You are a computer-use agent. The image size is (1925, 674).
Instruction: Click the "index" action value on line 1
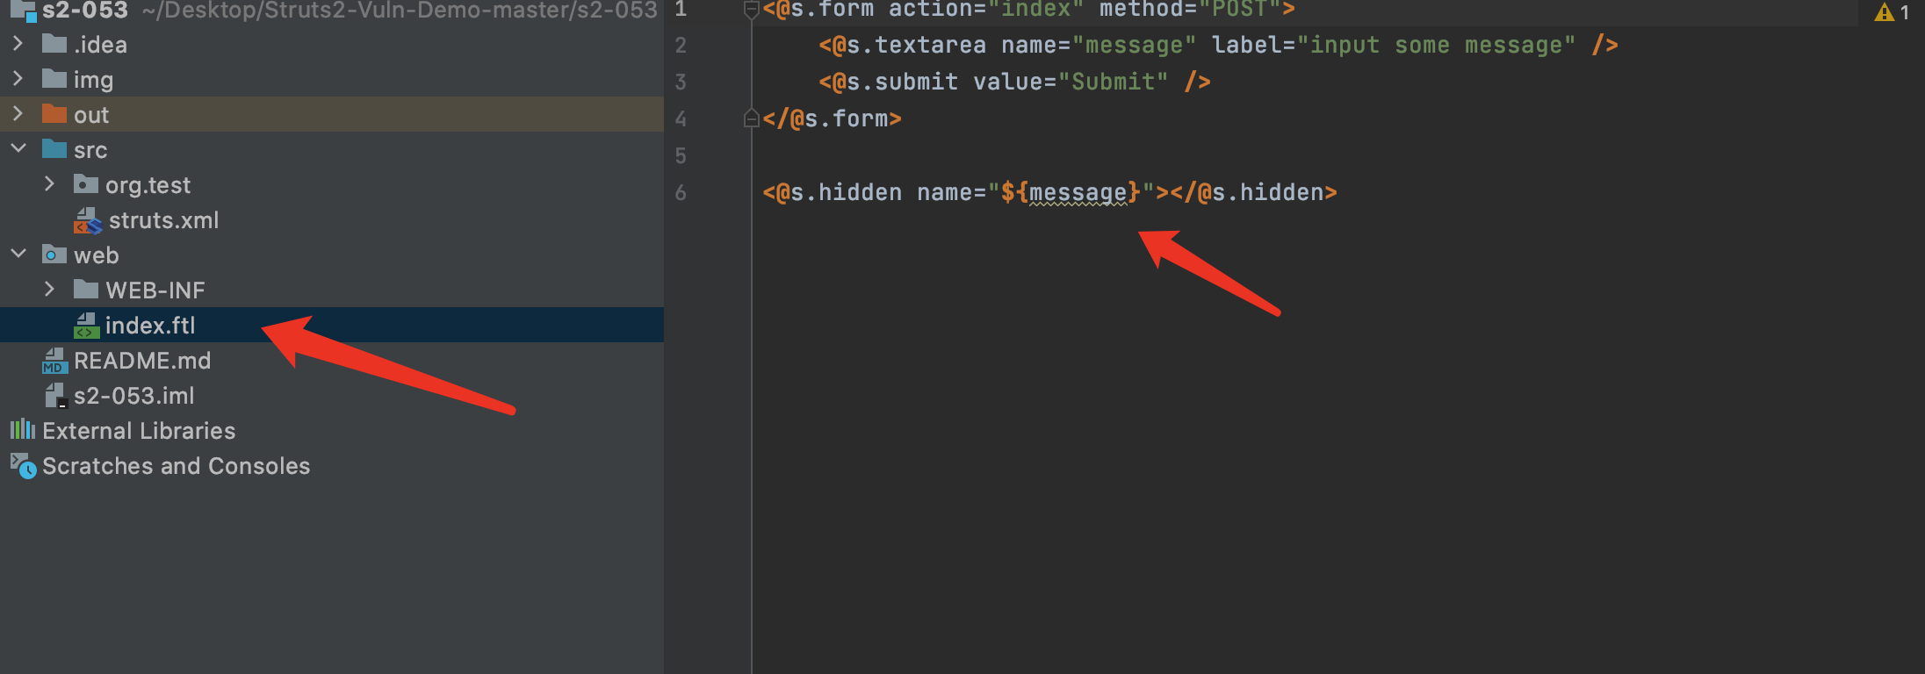point(1035,10)
